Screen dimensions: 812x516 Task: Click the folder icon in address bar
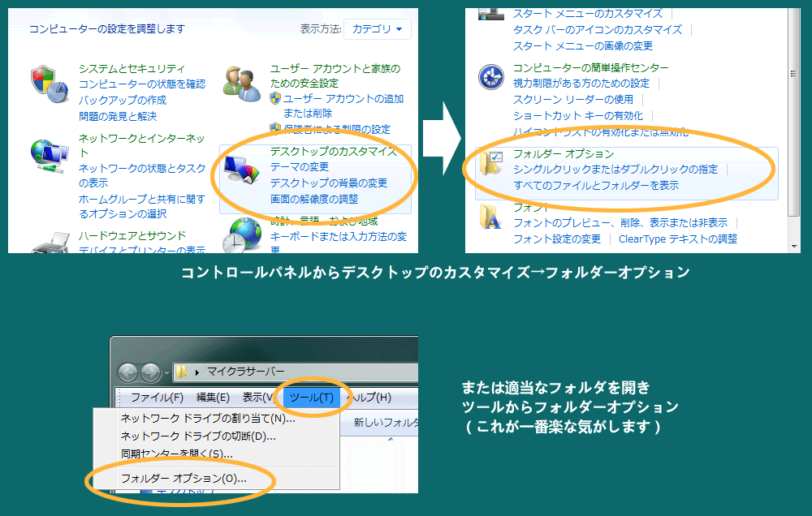(x=181, y=372)
